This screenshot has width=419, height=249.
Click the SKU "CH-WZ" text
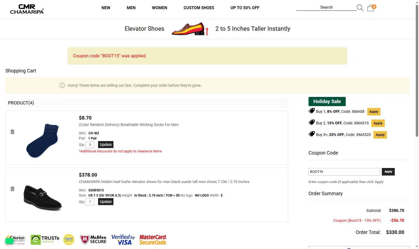[x=94, y=133]
